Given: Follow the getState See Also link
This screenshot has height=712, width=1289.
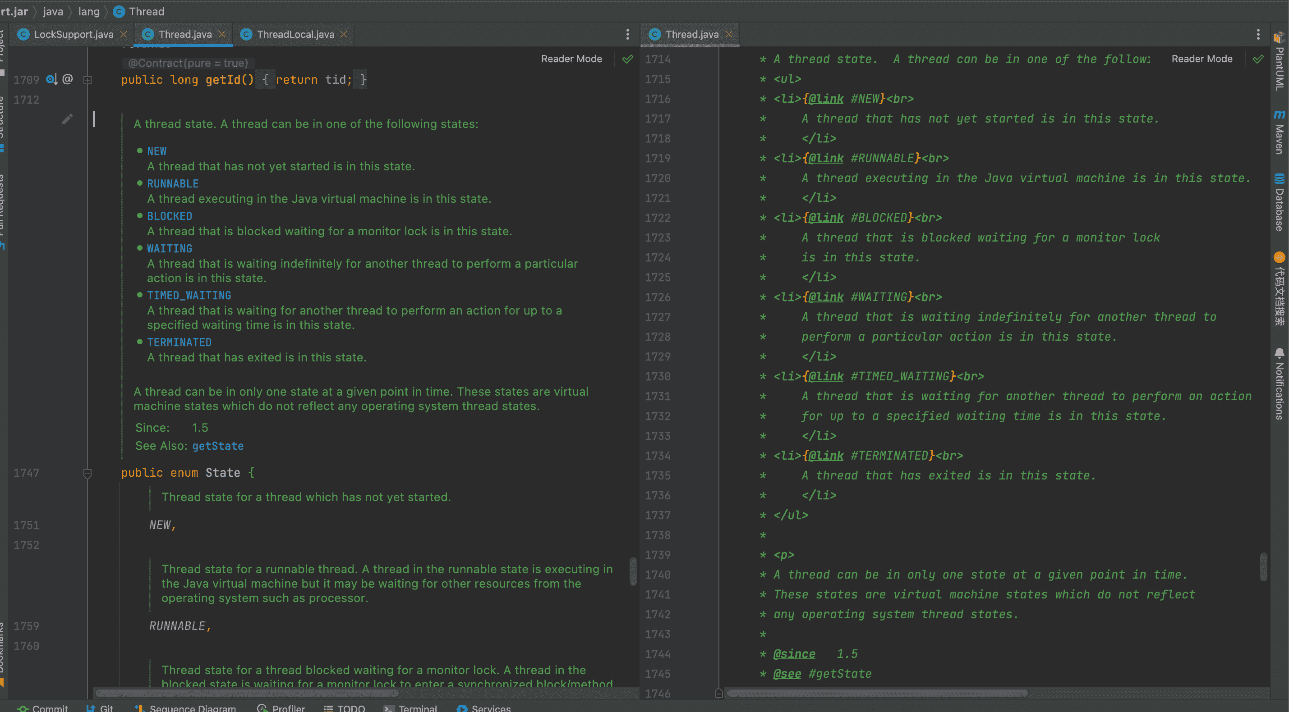Looking at the screenshot, I should 218,446.
